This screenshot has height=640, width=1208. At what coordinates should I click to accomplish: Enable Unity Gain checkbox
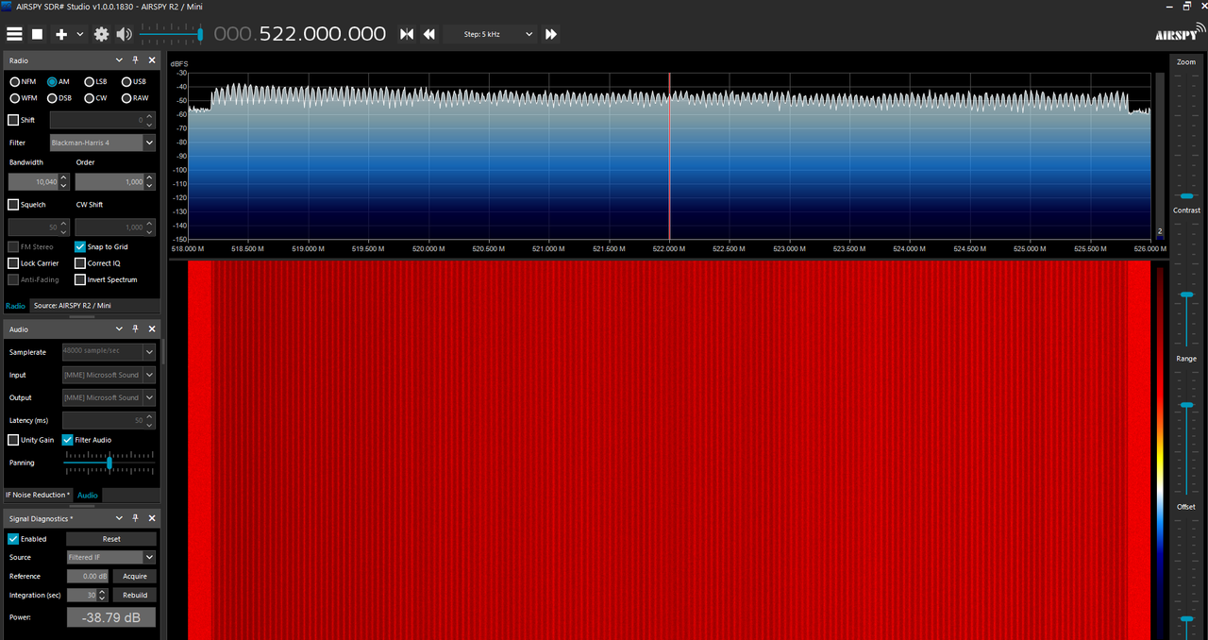[x=13, y=440]
